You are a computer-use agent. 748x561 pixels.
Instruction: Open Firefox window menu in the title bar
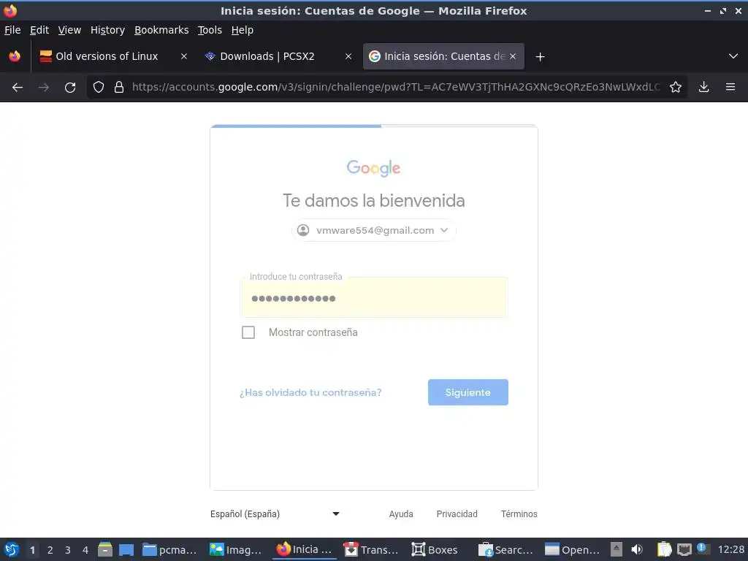pyautogui.click(x=10, y=10)
